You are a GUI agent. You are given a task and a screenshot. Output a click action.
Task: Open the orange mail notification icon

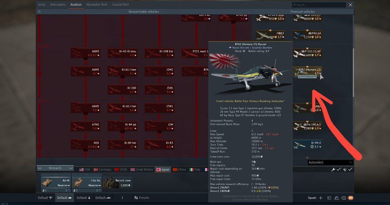[351, 198]
